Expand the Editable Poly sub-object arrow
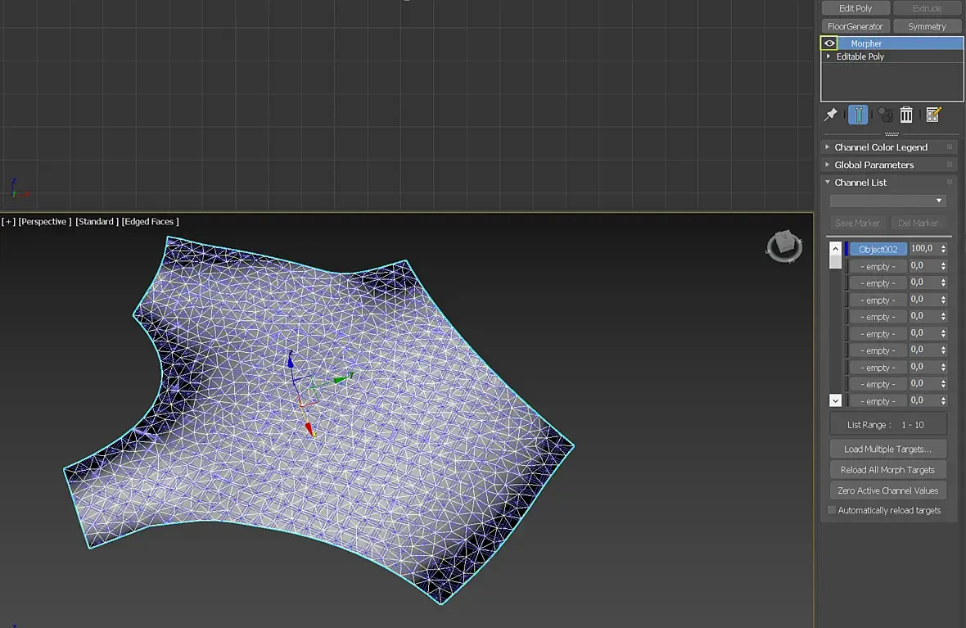This screenshot has width=966, height=628. tap(828, 56)
